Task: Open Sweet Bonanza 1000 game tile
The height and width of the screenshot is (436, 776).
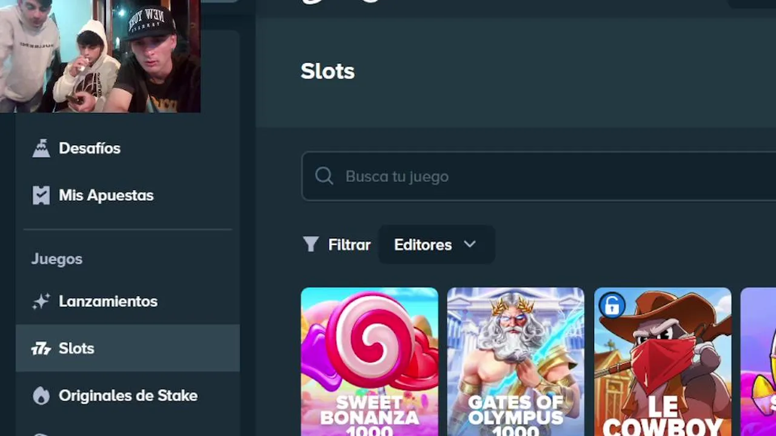Action: 369,362
